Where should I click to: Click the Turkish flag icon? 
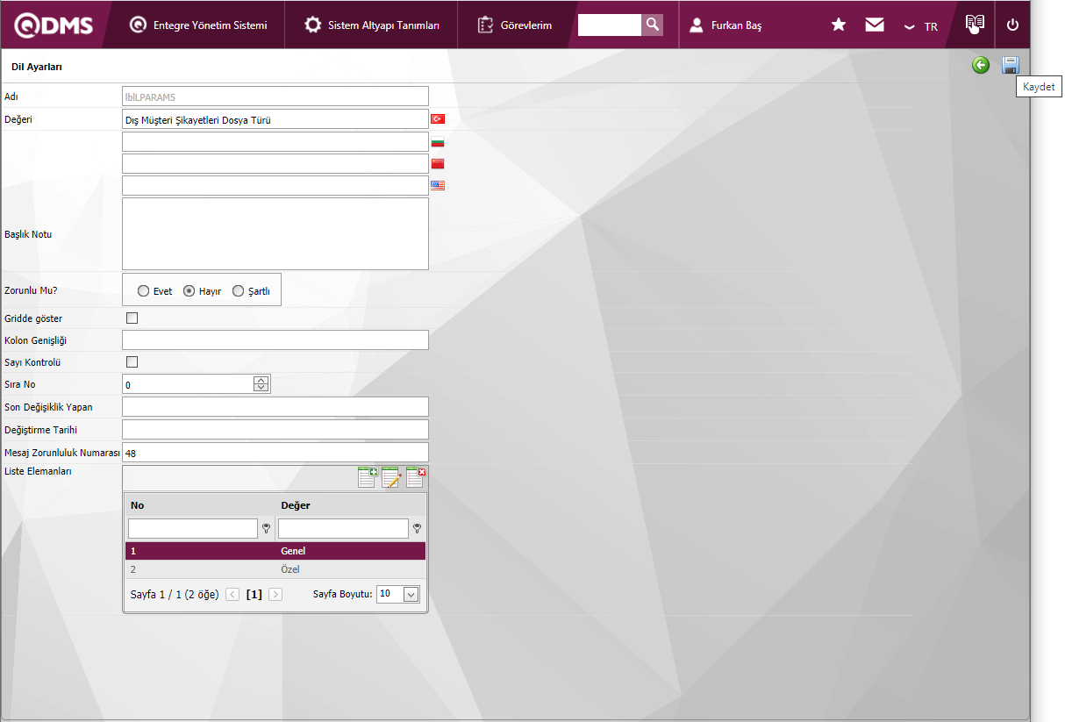[438, 118]
